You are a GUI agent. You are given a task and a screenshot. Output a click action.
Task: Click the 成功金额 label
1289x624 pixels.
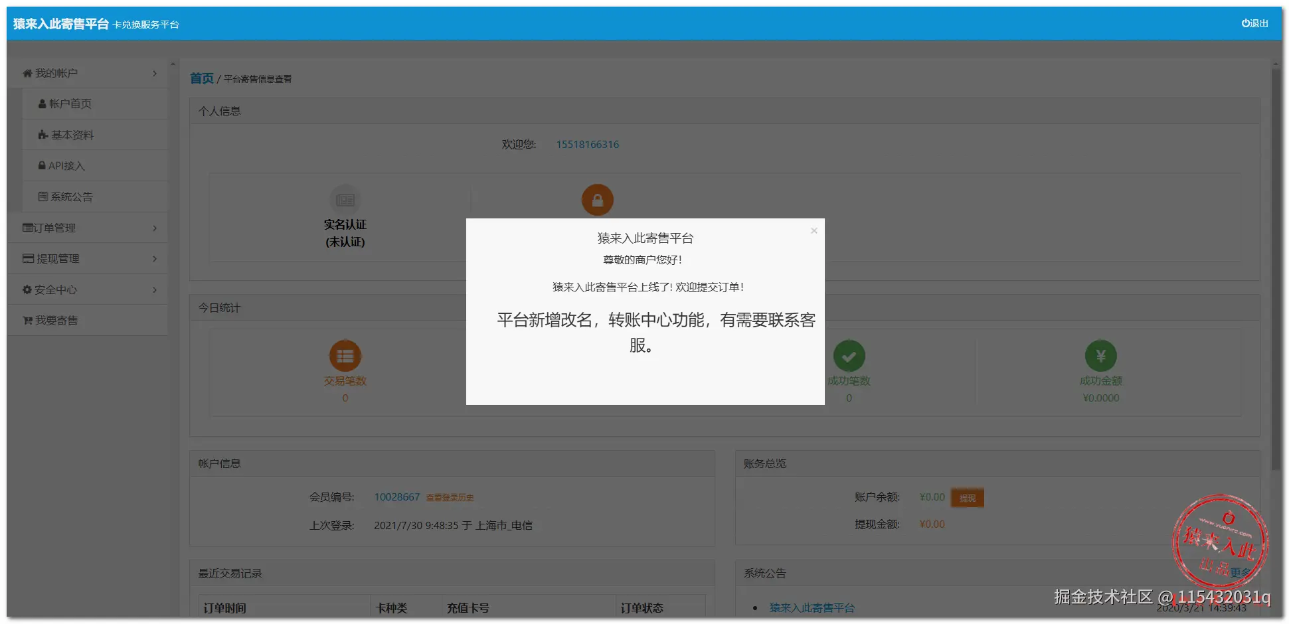tap(1101, 381)
